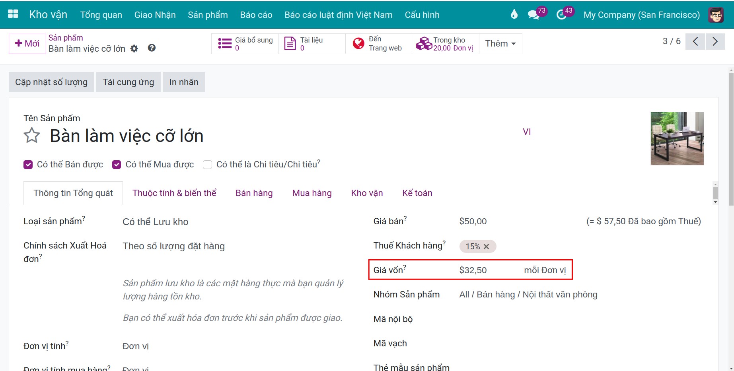Open Giá bổ sung stat button
This screenshot has height=371, width=734.
tap(245, 44)
